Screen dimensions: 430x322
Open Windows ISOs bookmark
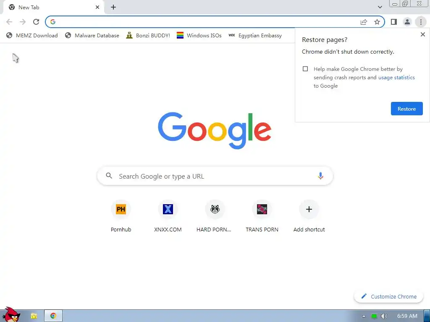coord(199,36)
